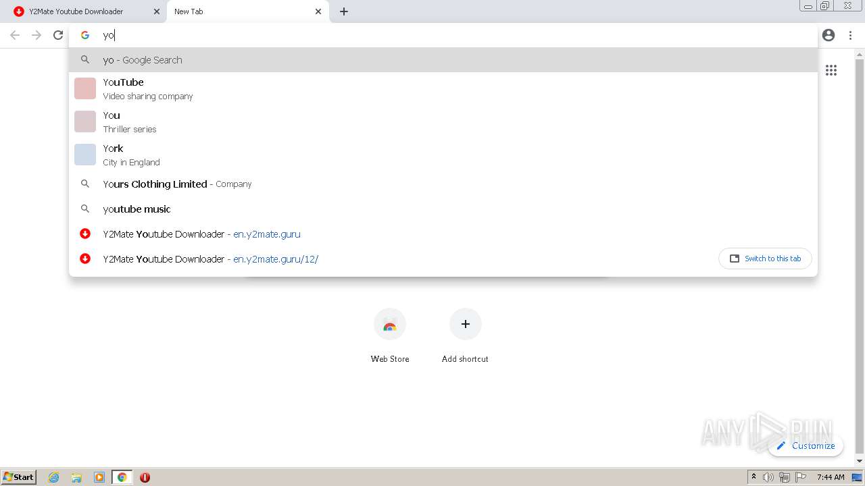Click the browser back arrow
865x486 pixels.
click(15, 35)
